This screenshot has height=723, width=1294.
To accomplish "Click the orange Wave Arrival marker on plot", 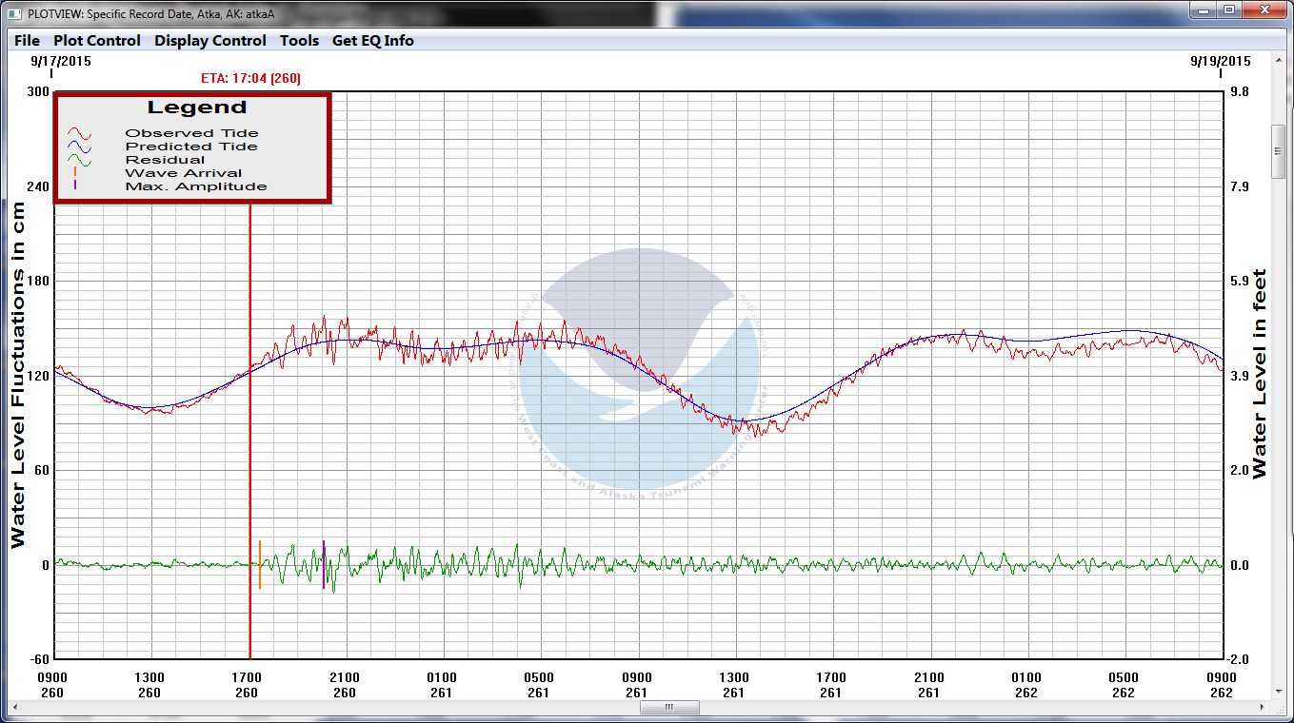I will coord(259,564).
